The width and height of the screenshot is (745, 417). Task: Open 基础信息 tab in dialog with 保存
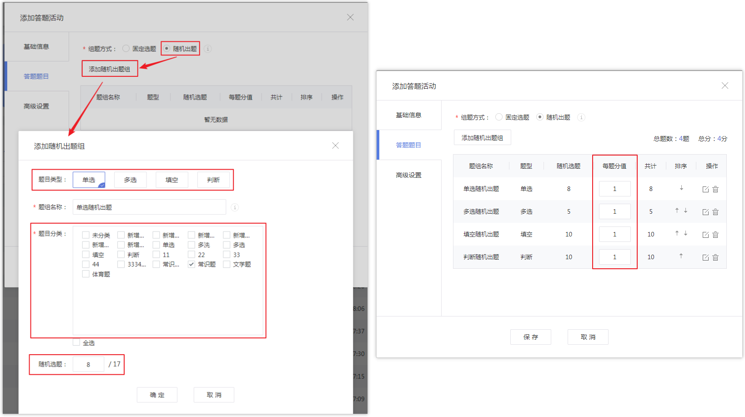tap(409, 115)
